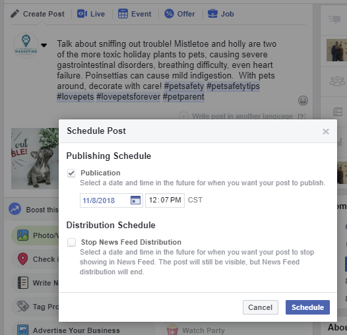
Task: Click the emoji smiley icon
Action: click(x=303, y=101)
